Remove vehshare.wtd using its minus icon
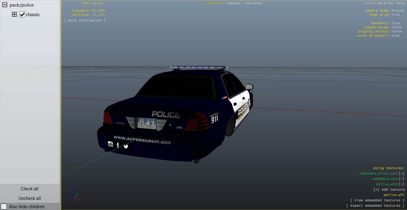The height and width of the screenshot is (210, 407). click(x=401, y=179)
